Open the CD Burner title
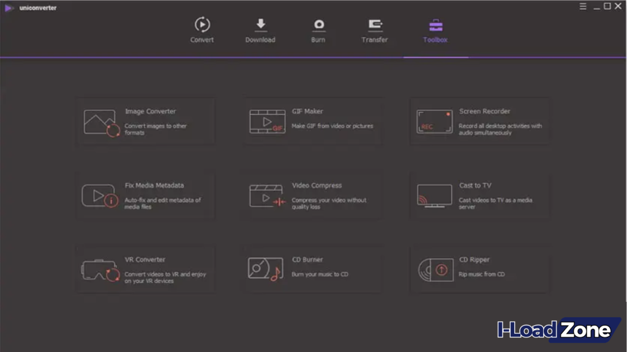 307,260
